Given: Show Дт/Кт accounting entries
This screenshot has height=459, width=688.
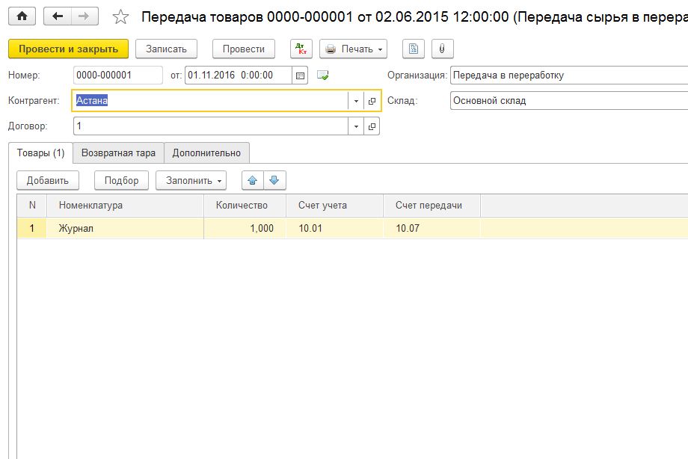Looking at the screenshot, I should (x=301, y=49).
